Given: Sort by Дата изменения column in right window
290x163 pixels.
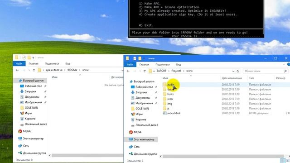Looking at the screenshot, I should [x=232, y=78].
